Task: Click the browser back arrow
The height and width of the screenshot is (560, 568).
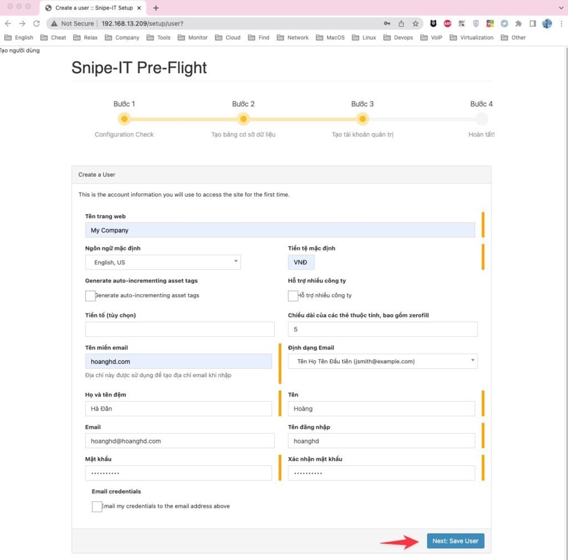Action: coord(8,23)
